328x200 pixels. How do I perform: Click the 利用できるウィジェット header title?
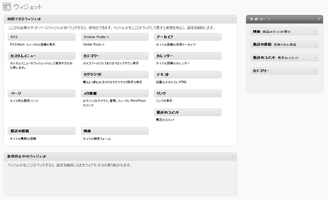tap(24, 19)
